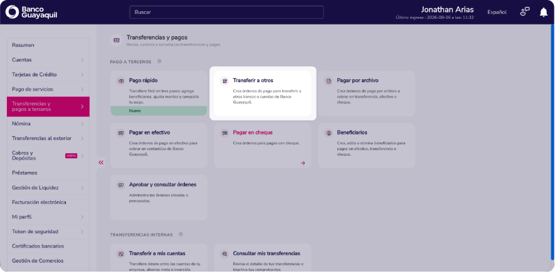Click the Pago rápido card icon
Viewport: 555px width, 272px height.
pos(121,81)
